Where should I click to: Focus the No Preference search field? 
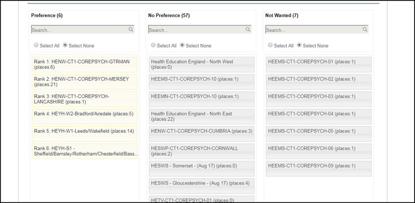click(200, 30)
